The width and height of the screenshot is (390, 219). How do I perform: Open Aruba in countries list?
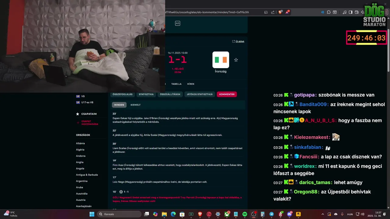click(x=80, y=187)
